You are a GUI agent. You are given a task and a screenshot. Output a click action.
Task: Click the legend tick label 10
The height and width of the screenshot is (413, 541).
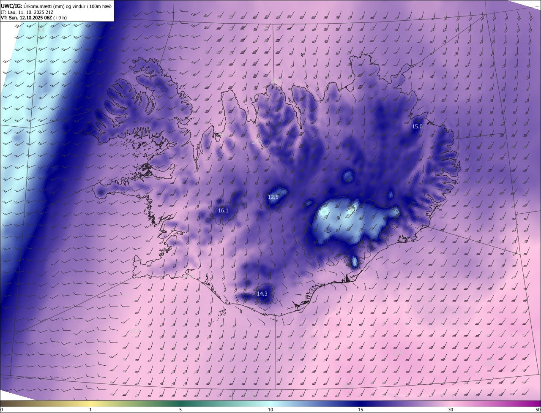270,410
